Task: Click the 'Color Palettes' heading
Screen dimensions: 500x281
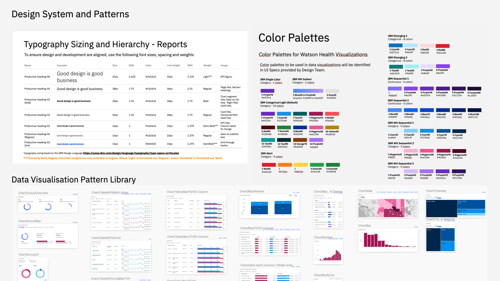Action: click(294, 38)
